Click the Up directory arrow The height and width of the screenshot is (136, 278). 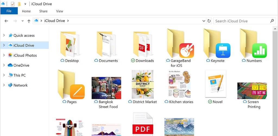tap(29, 21)
